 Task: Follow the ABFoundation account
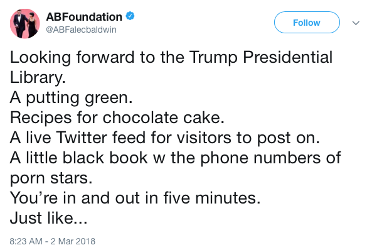[307, 23]
